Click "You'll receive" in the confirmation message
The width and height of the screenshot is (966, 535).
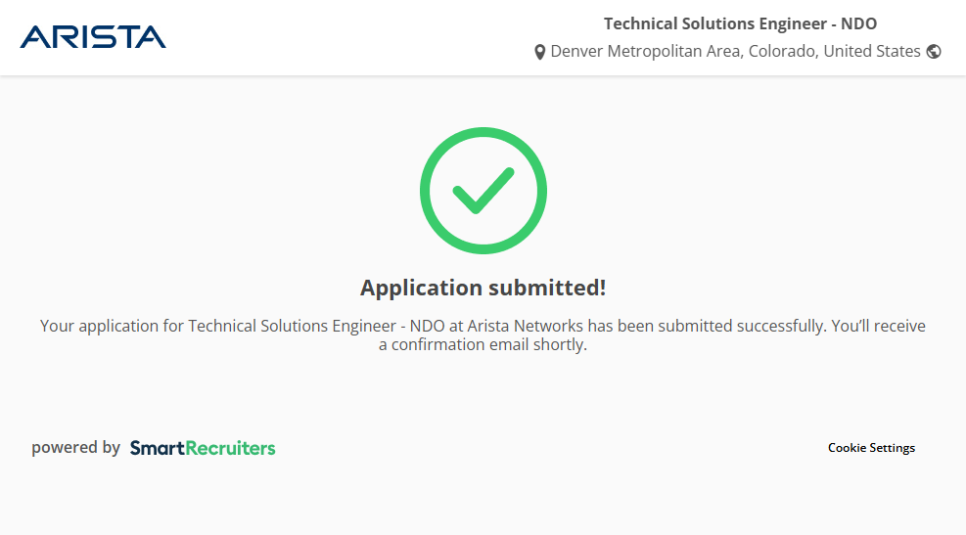878,326
